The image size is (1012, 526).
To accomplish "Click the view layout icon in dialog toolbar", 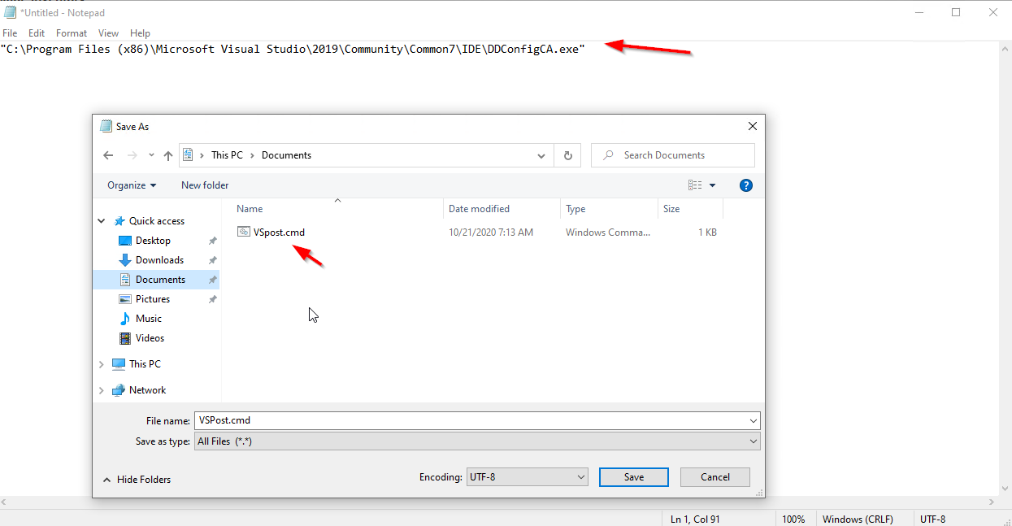I will pos(695,185).
